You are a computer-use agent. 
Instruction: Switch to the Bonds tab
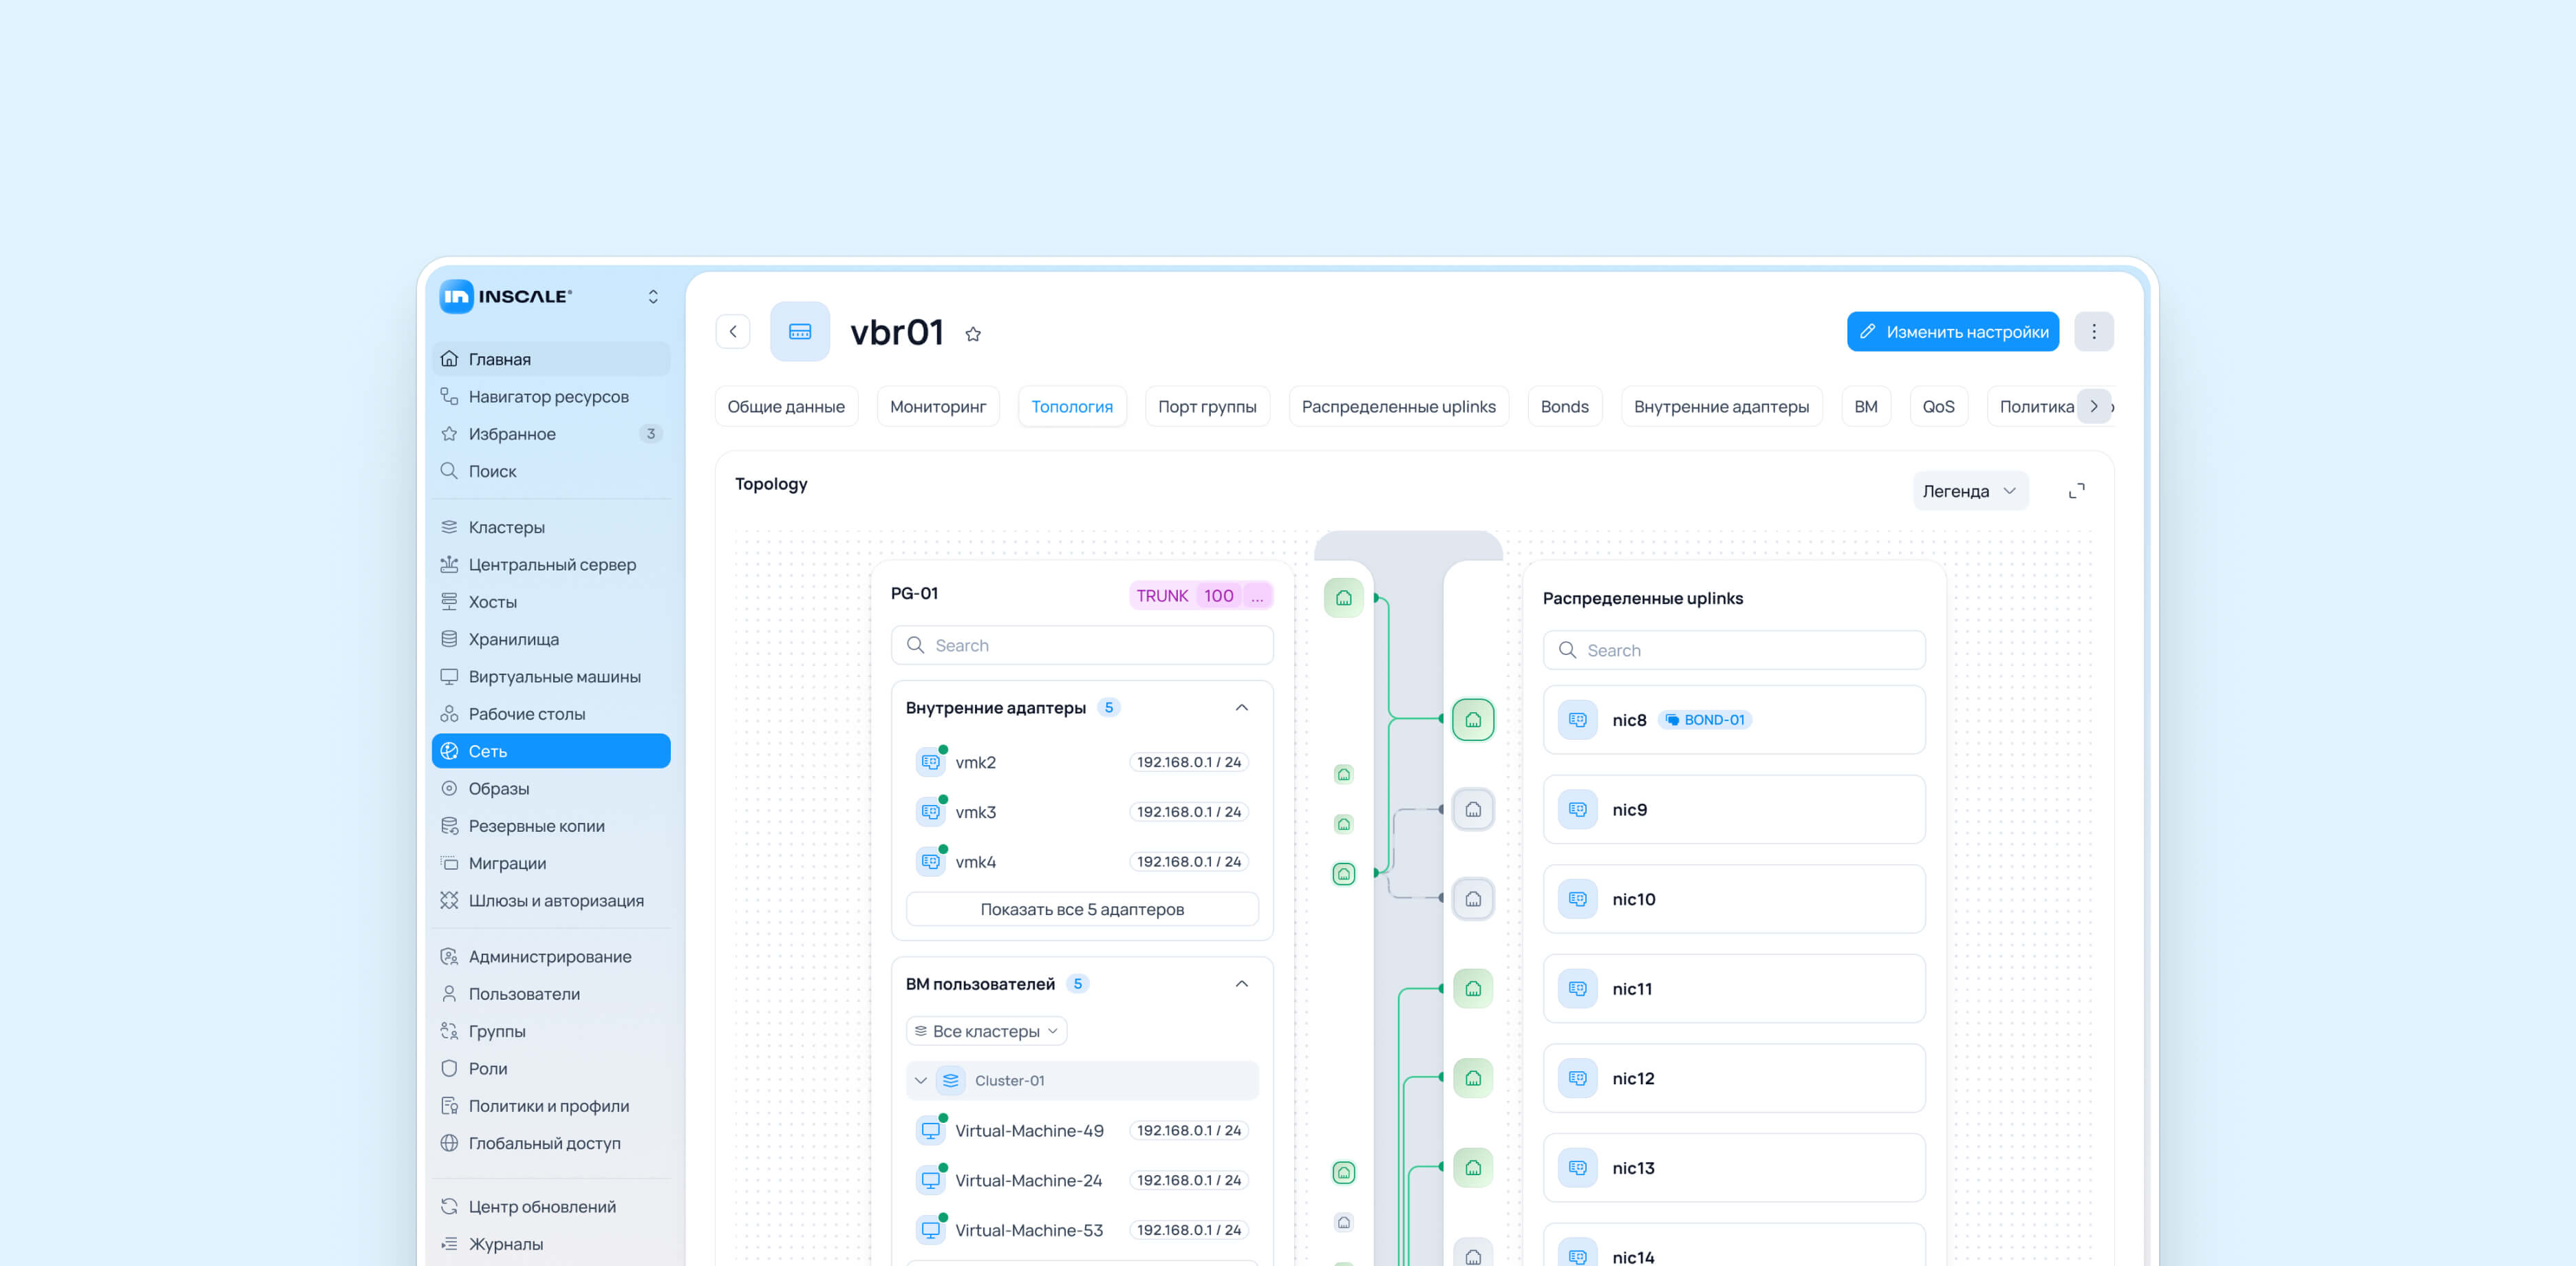coord(1564,407)
